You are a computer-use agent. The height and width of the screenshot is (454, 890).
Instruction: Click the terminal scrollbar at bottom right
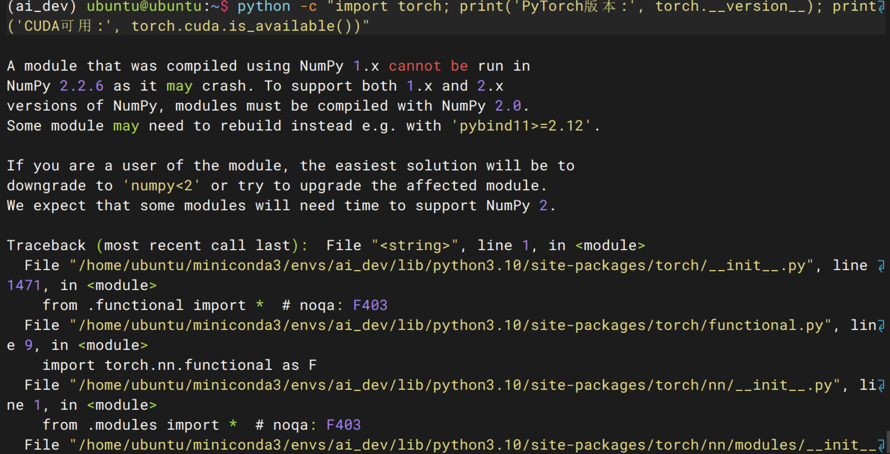[888, 442]
